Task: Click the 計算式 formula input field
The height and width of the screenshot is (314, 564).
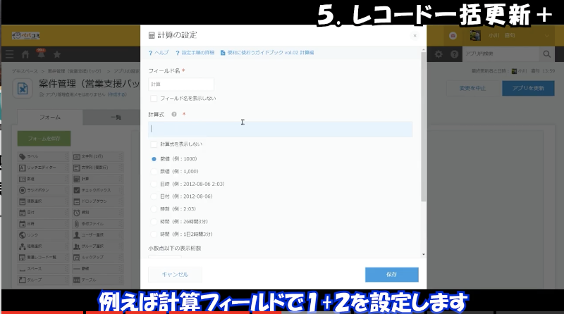Action: (280, 129)
